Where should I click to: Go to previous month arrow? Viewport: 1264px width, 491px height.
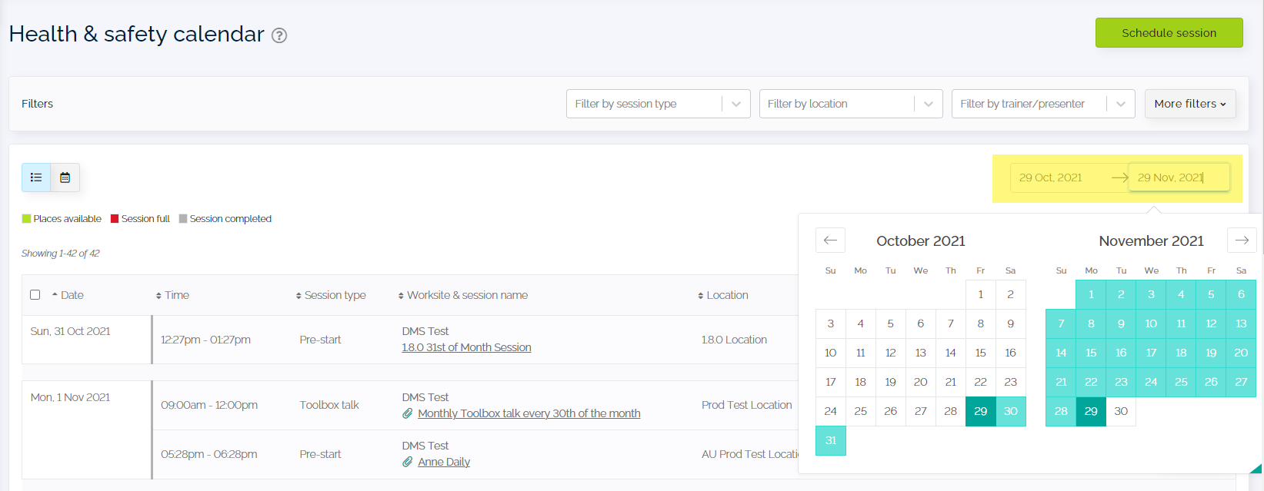tap(830, 241)
